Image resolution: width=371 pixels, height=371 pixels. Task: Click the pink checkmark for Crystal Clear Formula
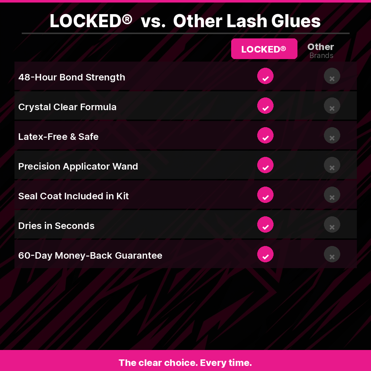pos(265,106)
